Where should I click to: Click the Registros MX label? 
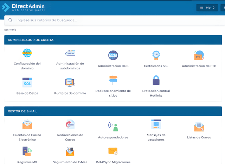[27, 162]
